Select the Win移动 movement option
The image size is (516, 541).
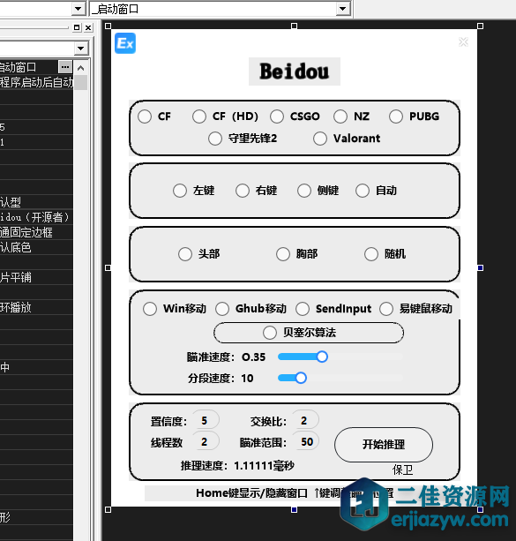[x=150, y=309]
